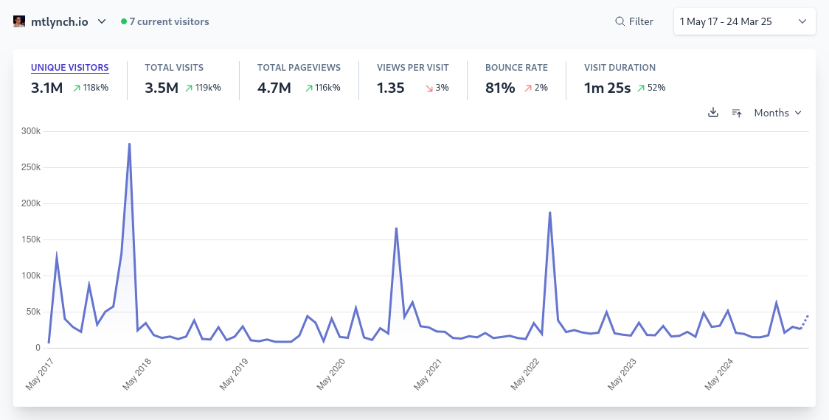The height and width of the screenshot is (420, 829).
Task: Switch graph to Bounce Rate
Action: [x=516, y=68]
